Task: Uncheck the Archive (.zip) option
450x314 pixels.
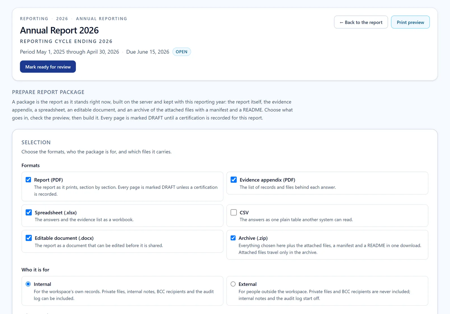Action: click(233, 238)
